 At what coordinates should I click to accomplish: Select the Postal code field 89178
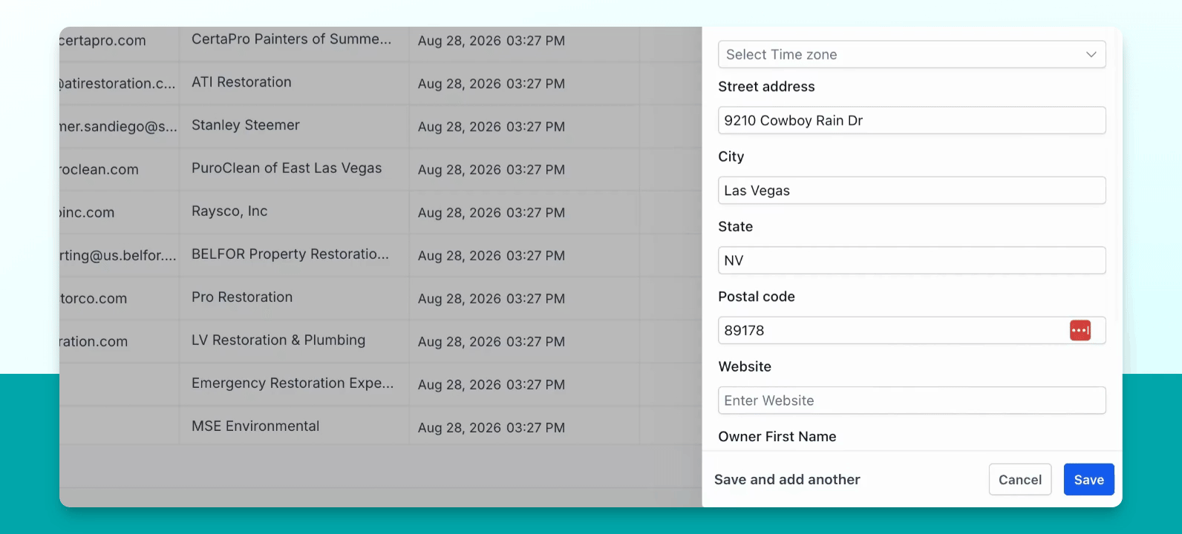click(x=912, y=330)
